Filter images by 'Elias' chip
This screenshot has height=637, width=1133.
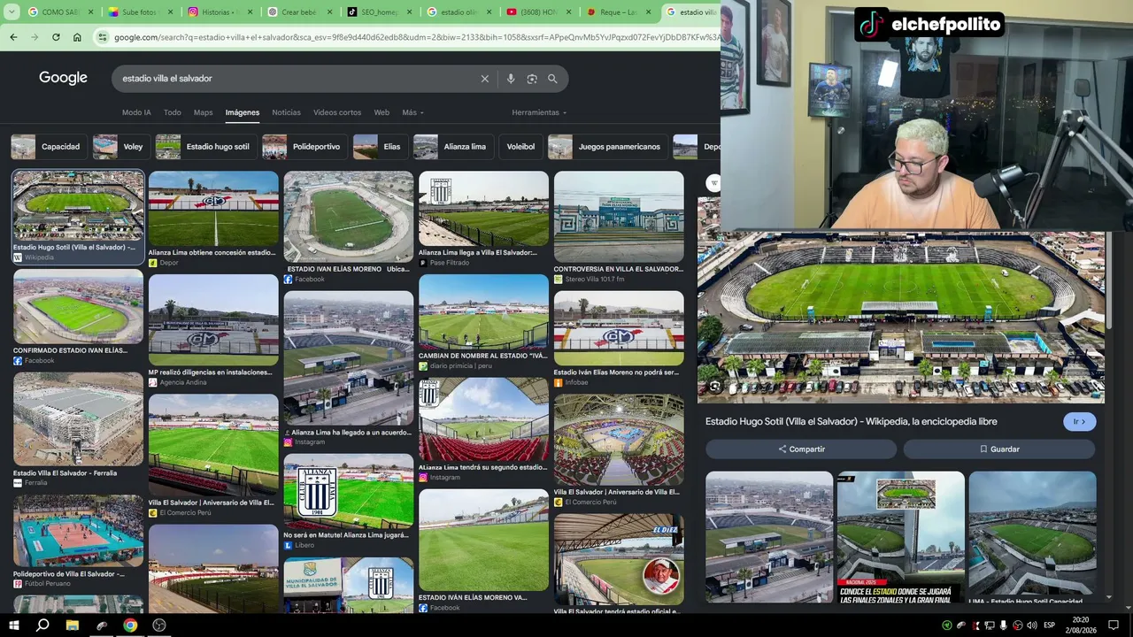380,147
